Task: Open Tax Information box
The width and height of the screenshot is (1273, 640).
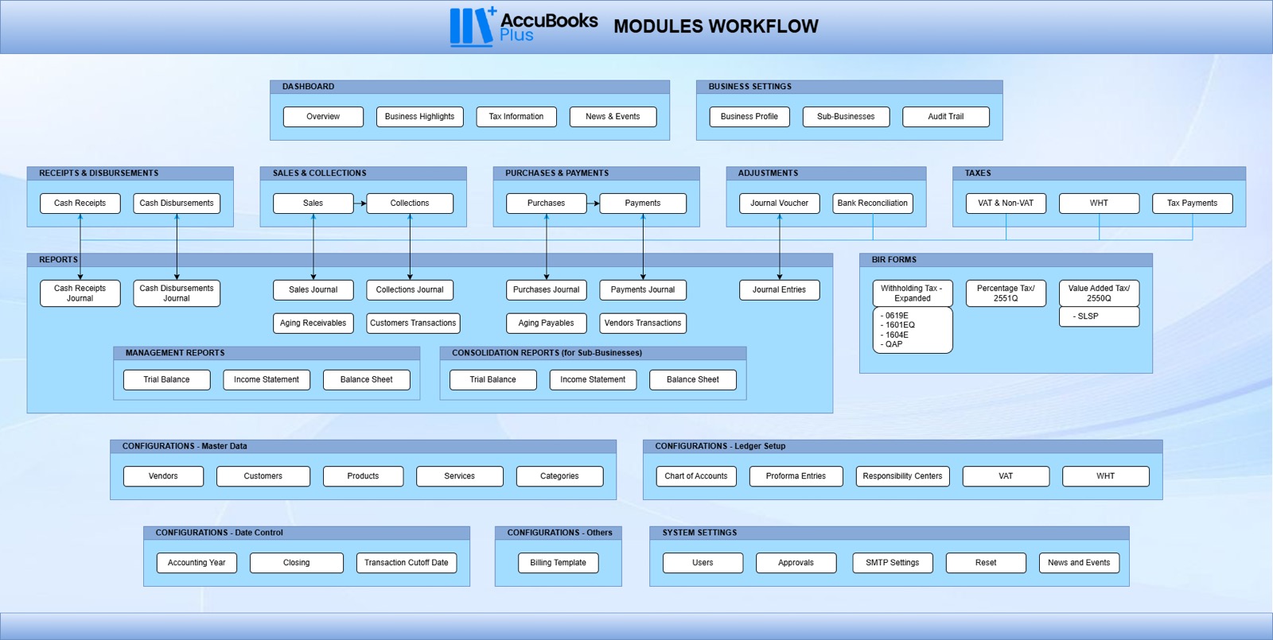Action: coord(516,117)
